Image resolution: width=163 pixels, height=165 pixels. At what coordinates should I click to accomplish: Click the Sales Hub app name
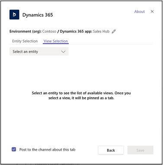point(101,32)
